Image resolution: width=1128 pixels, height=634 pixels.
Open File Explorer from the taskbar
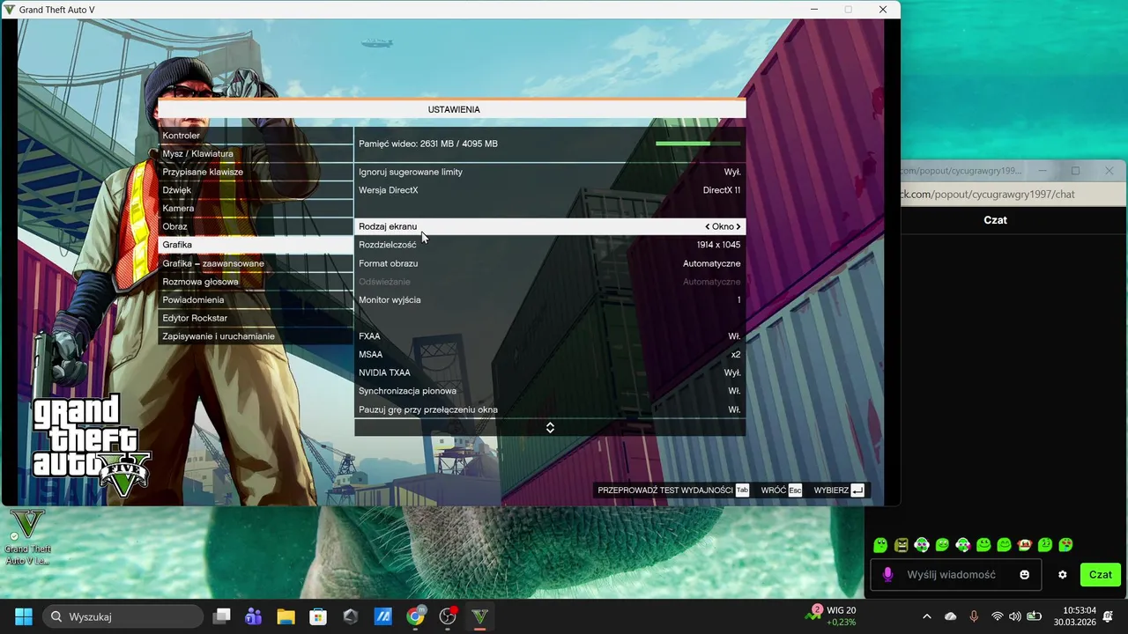pyautogui.click(x=286, y=616)
